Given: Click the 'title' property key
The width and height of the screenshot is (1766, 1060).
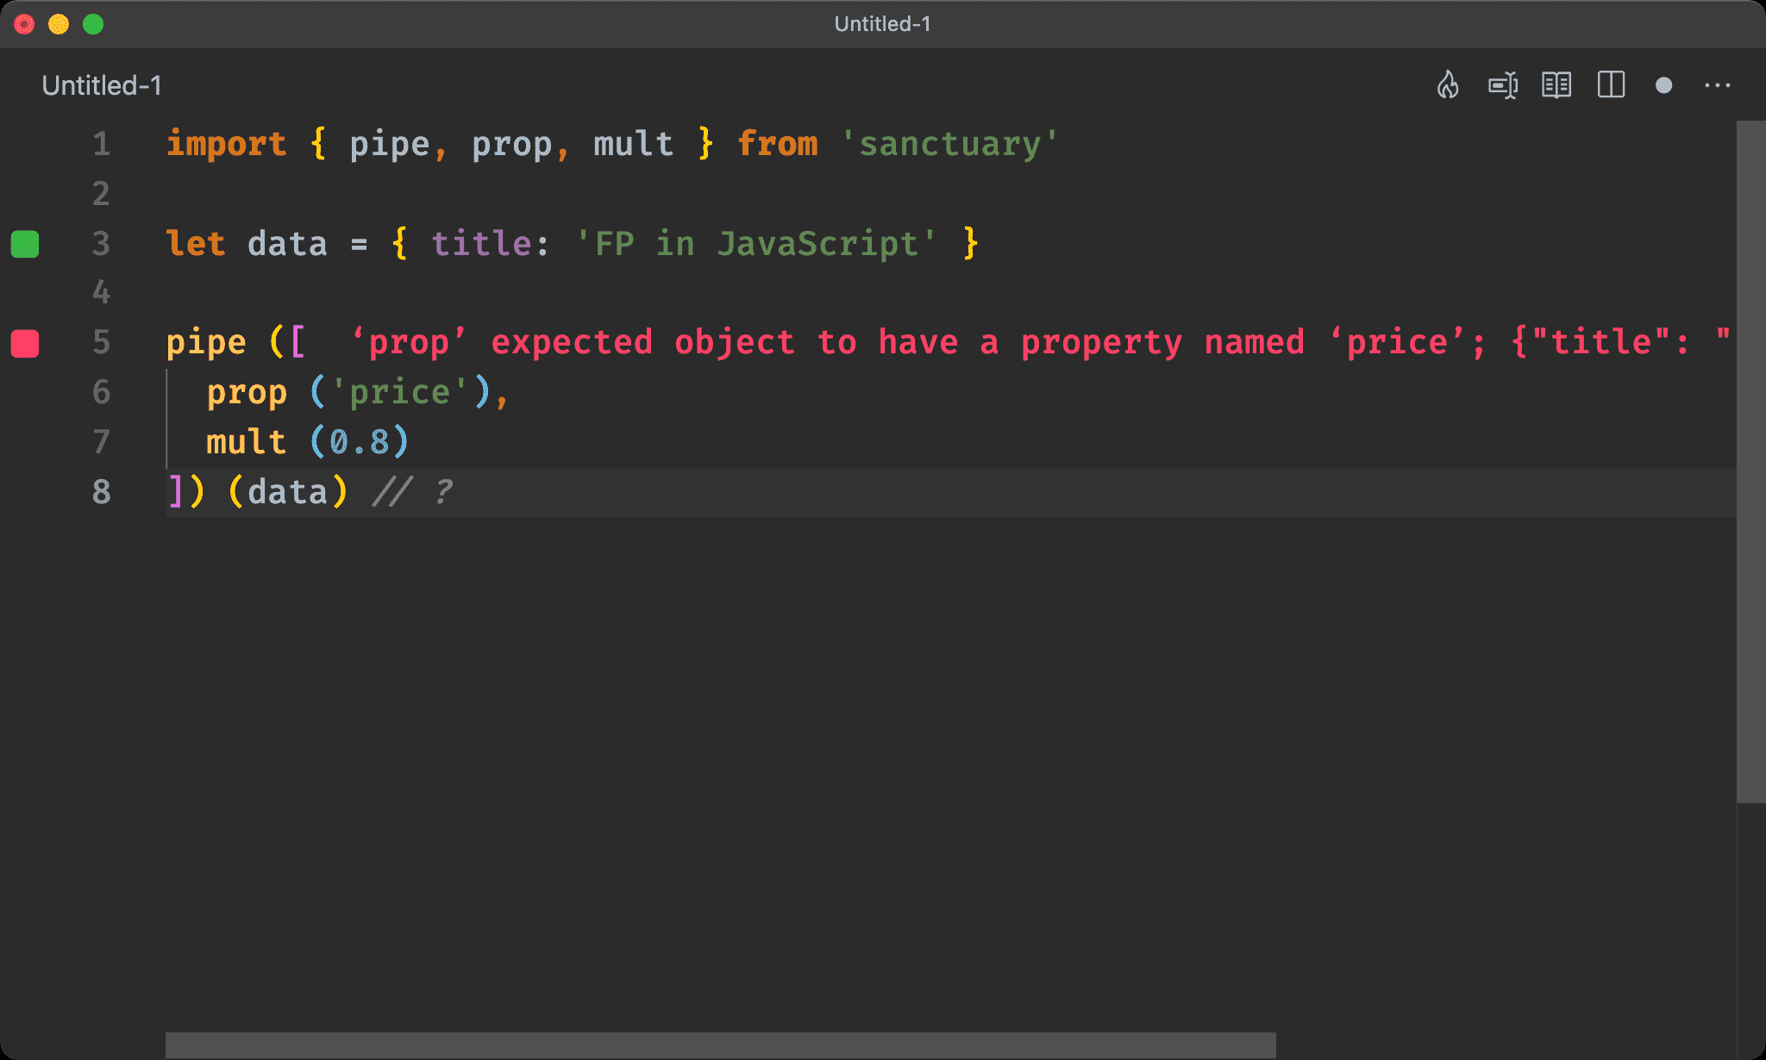Looking at the screenshot, I should click(481, 244).
